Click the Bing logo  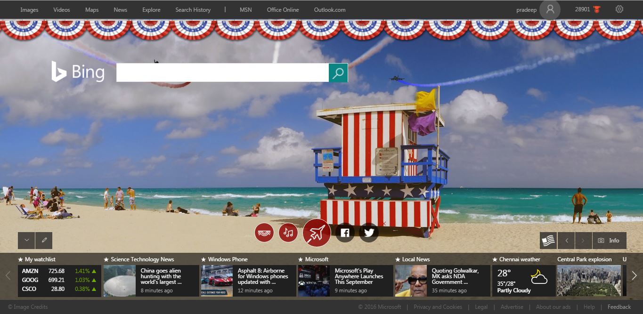click(78, 72)
